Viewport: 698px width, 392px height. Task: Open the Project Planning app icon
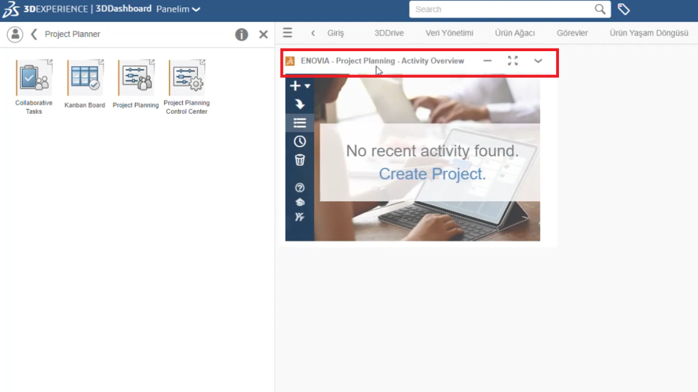coord(136,78)
